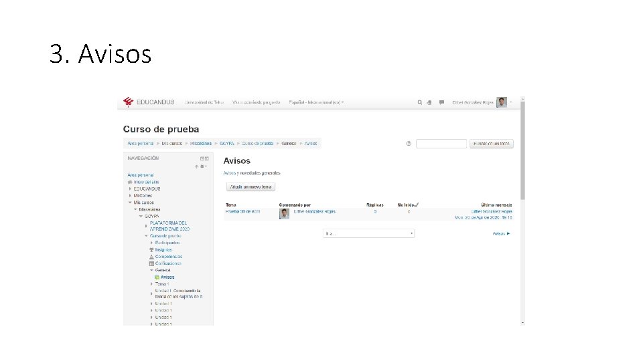Open user menu arrow beside Ethel González Rojas

click(x=511, y=102)
